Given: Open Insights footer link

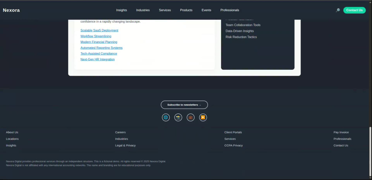Looking at the screenshot, I should (11, 145).
